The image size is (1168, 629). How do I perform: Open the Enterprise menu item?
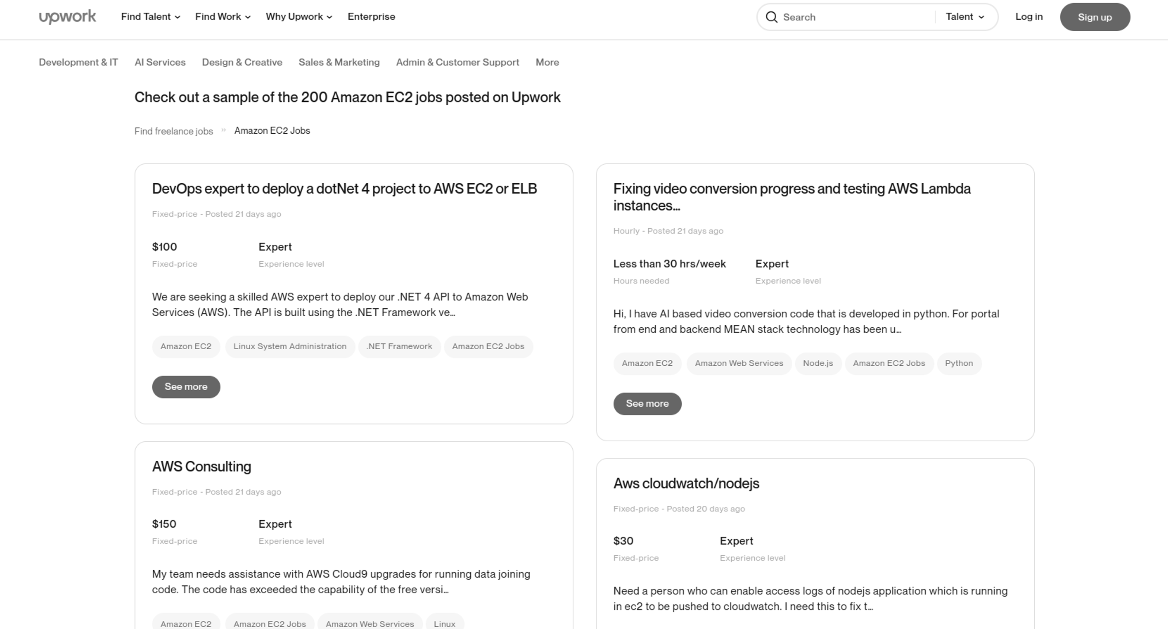(x=371, y=17)
